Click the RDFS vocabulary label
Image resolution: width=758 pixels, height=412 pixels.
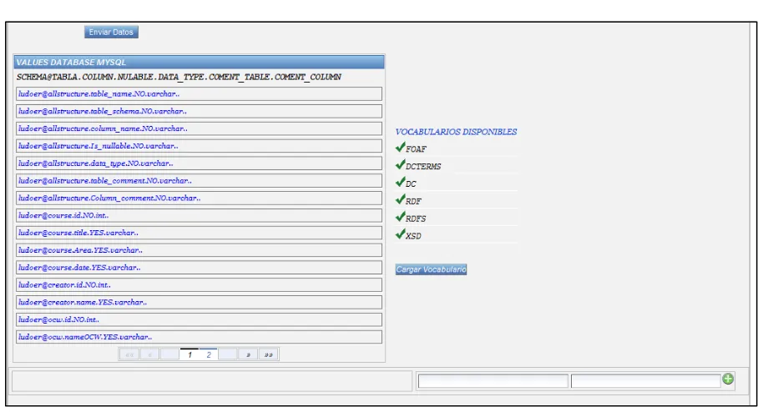pos(416,219)
